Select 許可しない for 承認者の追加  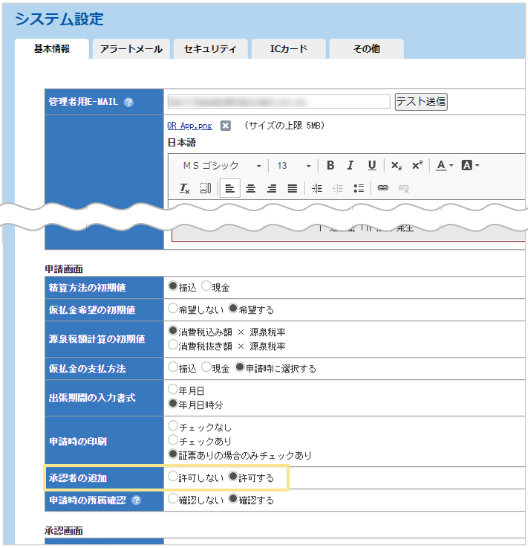[x=173, y=477]
